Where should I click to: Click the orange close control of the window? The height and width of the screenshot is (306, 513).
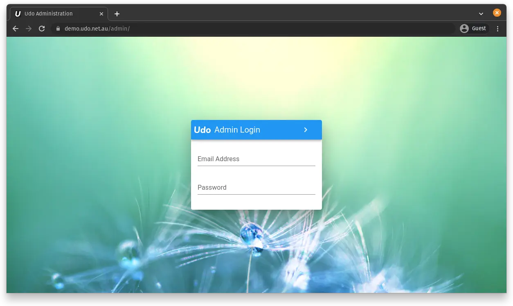pyautogui.click(x=497, y=12)
